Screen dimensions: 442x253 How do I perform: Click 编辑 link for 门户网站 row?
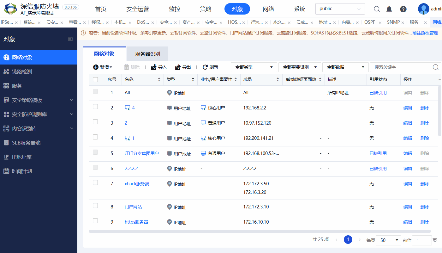(408, 207)
